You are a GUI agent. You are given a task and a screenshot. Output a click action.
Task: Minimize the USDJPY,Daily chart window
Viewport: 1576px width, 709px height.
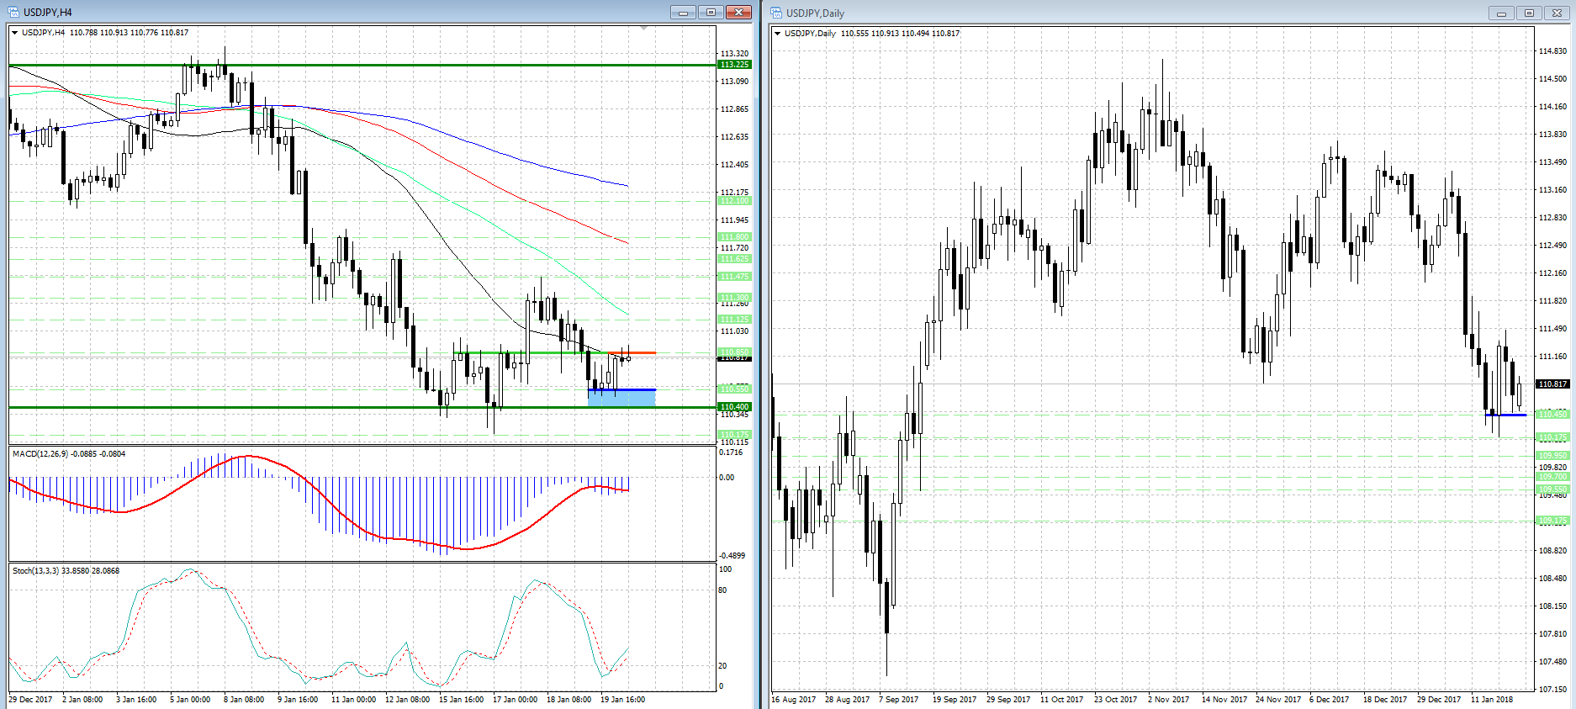1501,13
